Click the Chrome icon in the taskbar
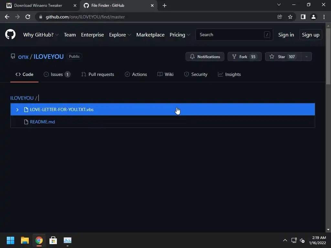The image size is (331, 248). [x=39, y=240]
